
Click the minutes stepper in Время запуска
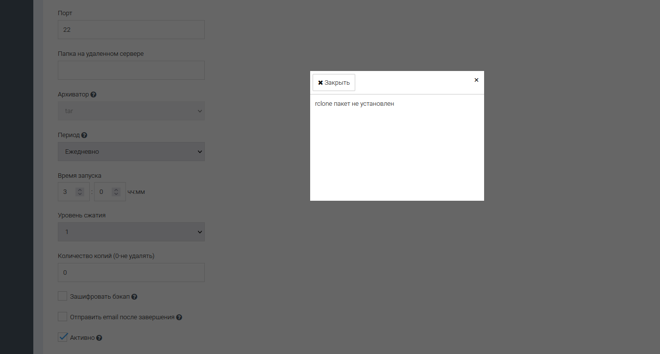[116, 192]
